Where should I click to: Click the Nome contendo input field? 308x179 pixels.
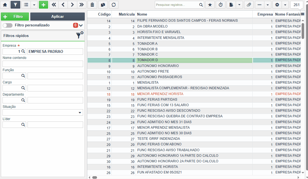click(x=43, y=64)
